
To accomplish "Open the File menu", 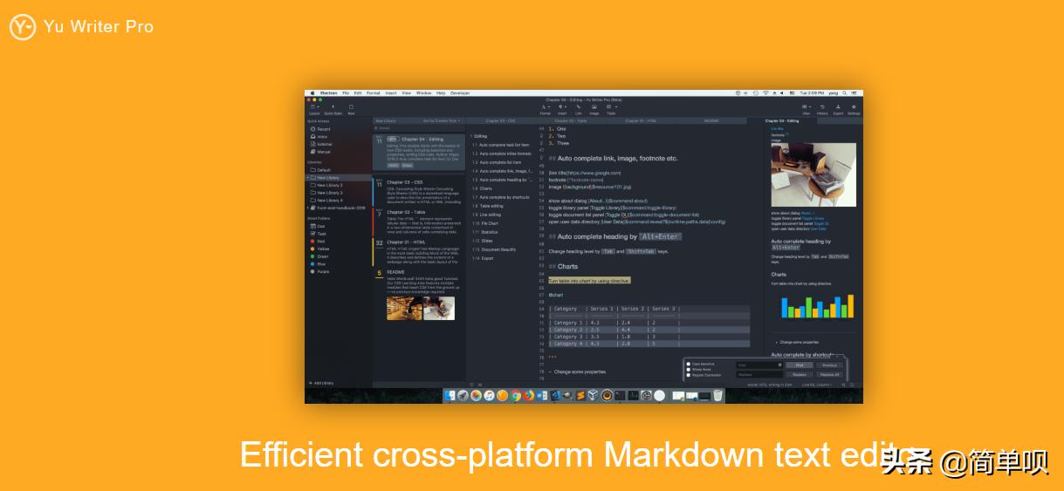I will pyautogui.click(x=346, y=92).
